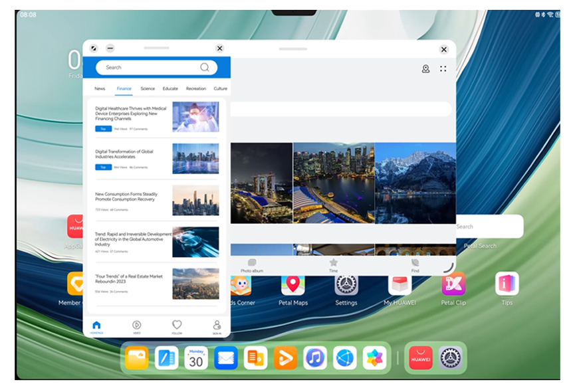Tap the search magnifier icon in news app

(x=205, y=67)
